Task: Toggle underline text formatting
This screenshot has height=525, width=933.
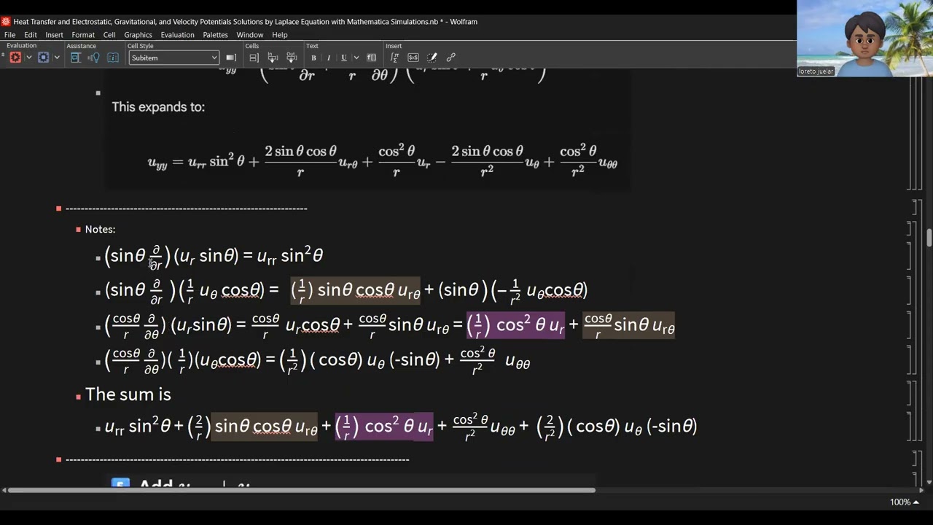Action: 344,58
